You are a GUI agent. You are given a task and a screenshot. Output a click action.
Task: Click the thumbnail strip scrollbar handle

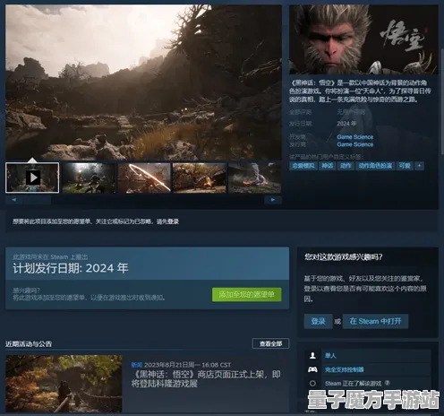point(38,200)
